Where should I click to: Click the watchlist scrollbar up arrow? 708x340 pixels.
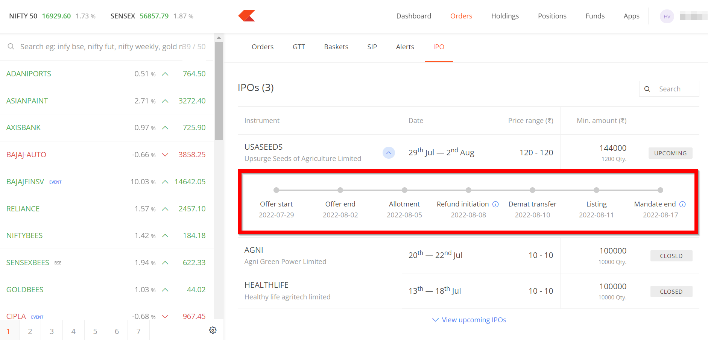(219, 38)
